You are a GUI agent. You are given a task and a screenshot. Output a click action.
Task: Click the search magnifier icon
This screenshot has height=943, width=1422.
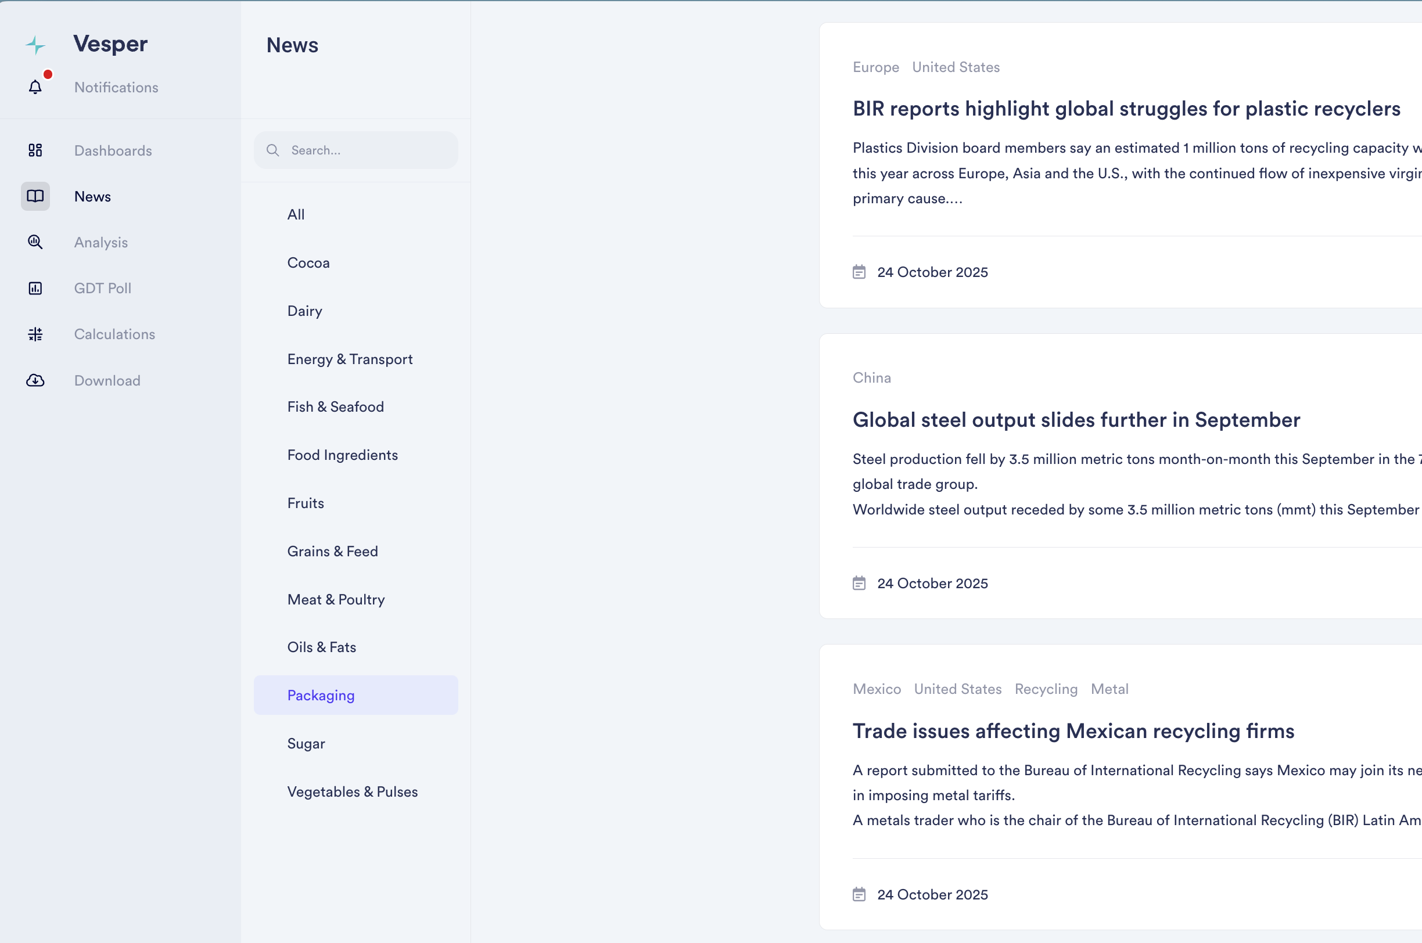pyautogui.click(x=273, y=150)
